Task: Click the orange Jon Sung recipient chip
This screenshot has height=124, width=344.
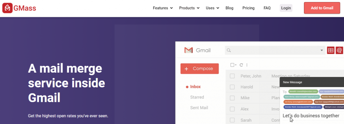Action: point(298,102)
